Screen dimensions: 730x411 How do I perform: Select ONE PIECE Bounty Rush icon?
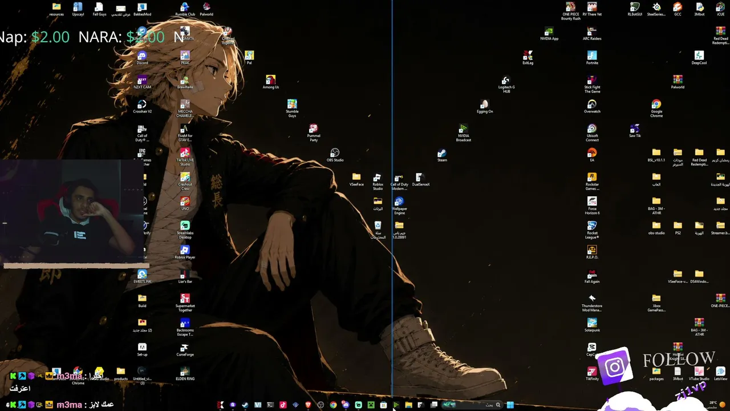pyautogui.click(x=570, y=11)
